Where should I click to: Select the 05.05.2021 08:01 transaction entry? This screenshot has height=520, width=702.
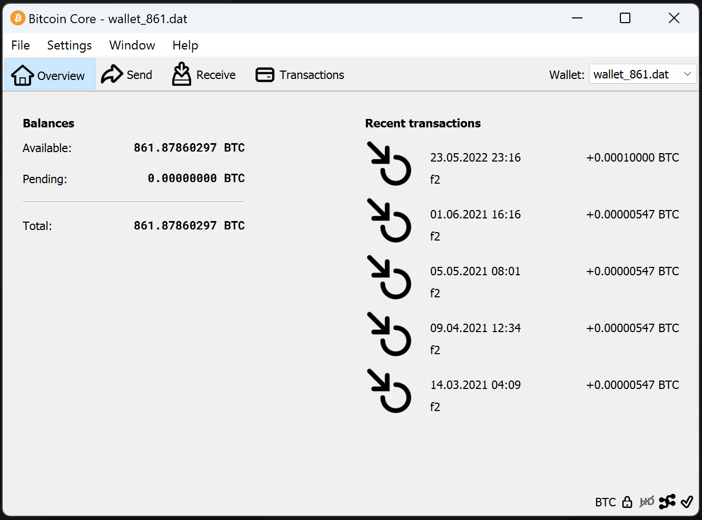475,272
